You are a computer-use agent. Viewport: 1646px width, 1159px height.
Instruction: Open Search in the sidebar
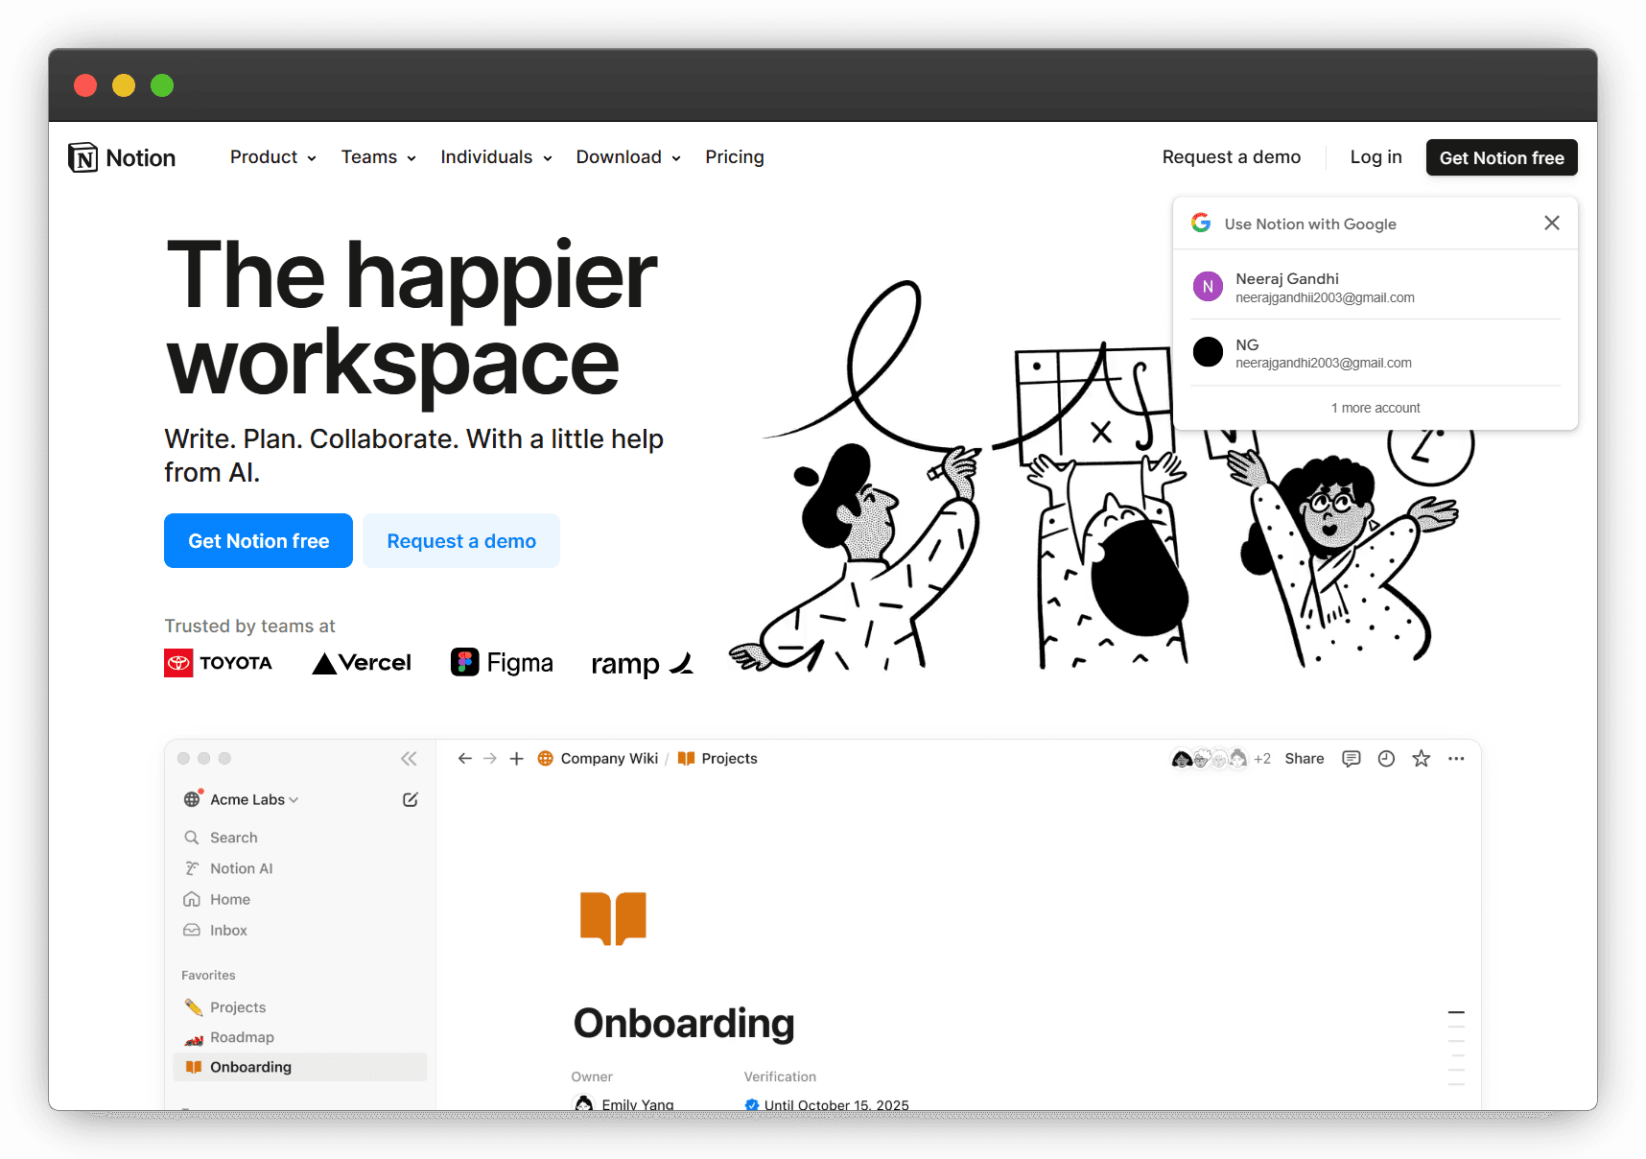pyautogui.click(x=300, y=838)
